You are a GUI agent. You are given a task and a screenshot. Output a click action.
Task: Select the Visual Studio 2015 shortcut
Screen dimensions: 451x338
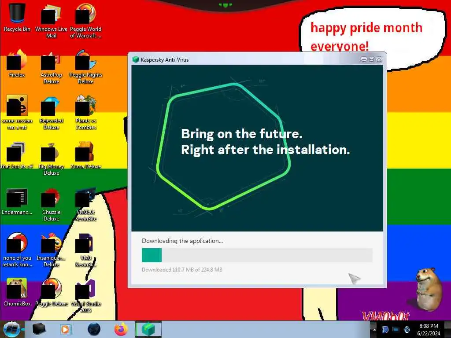point(86,296)
